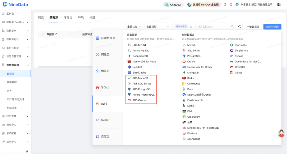Image resolution: width=287 pixels, height=154 pixels.
Task: Switch to the 库分组 tab
Action: pos(68,17)
